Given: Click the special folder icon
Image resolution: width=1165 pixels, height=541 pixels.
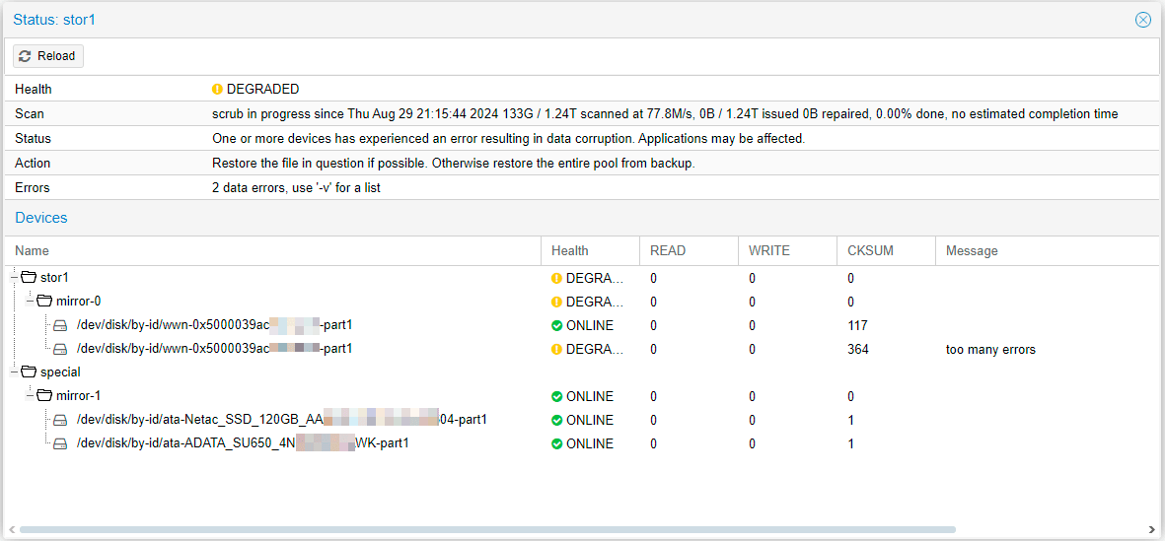Looking at the screenshot, I should pos(29,372).
